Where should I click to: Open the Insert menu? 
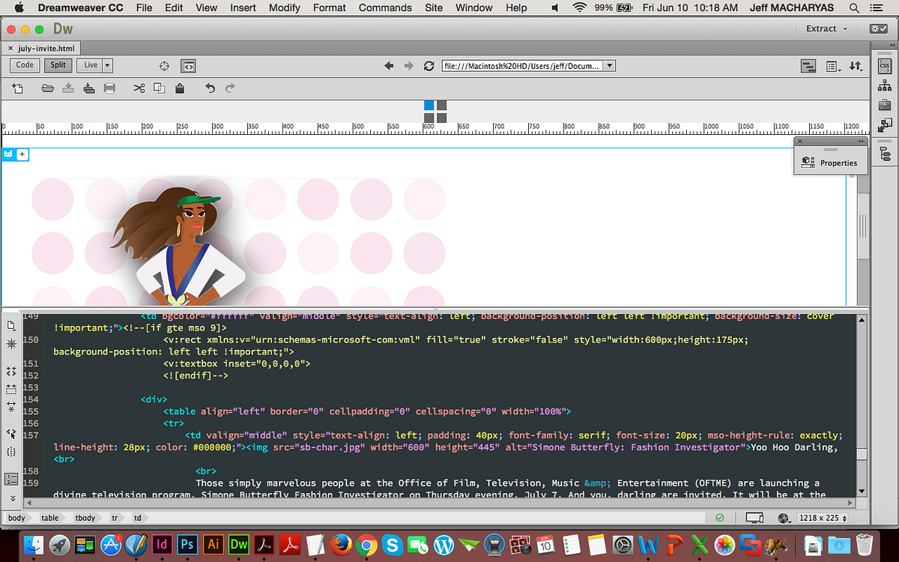(243, 7)
